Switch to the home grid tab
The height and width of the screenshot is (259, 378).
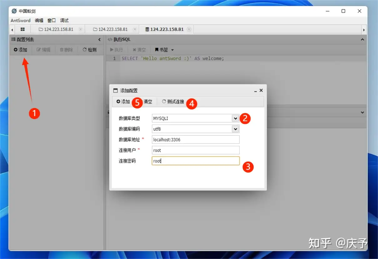click(x=23, y=29)
